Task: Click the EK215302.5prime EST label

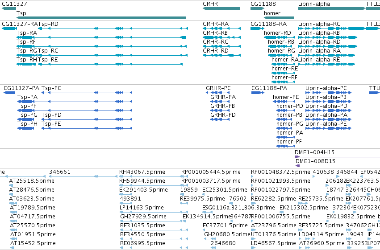Action: pos(304,208)
